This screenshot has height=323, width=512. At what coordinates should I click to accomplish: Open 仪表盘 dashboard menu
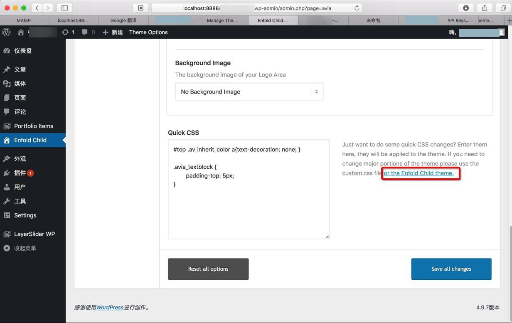pos(33,51)
